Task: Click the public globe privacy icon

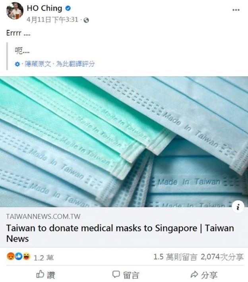Action: pyautogui.click(x=86, y=20)
